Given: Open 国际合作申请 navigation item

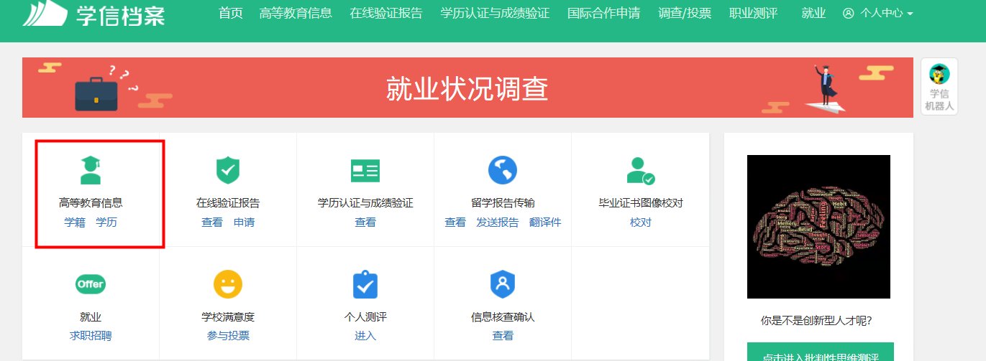Looking at the screenshot, I should (603, 13).
